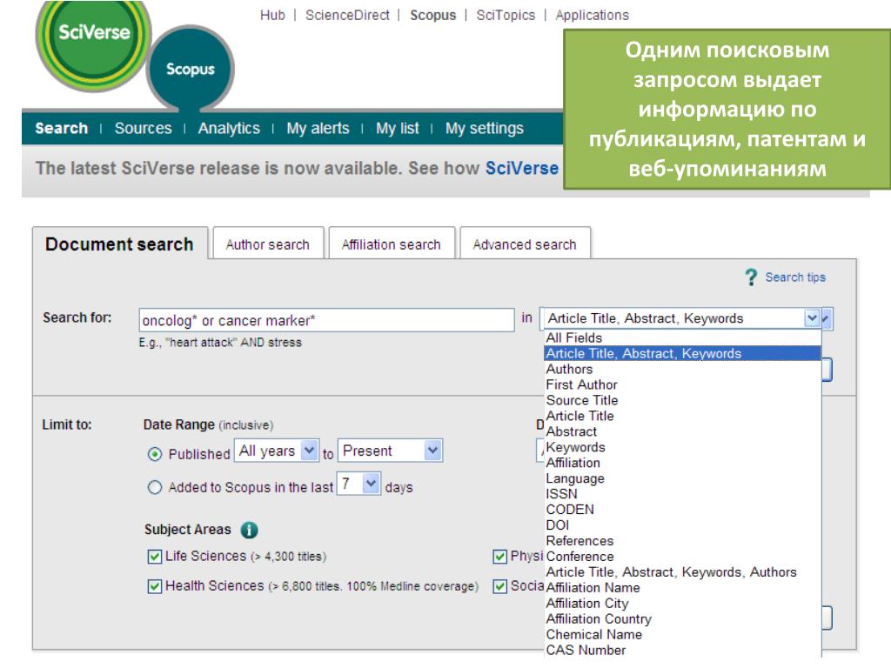Expand the 7 days dropdown
The image size is (891, 668).
[358, 484]
